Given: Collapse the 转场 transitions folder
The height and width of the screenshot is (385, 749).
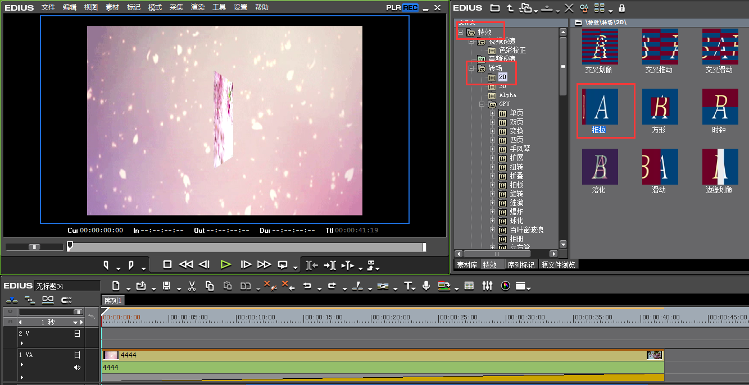Looking at the screenshot, I should 471,68.
